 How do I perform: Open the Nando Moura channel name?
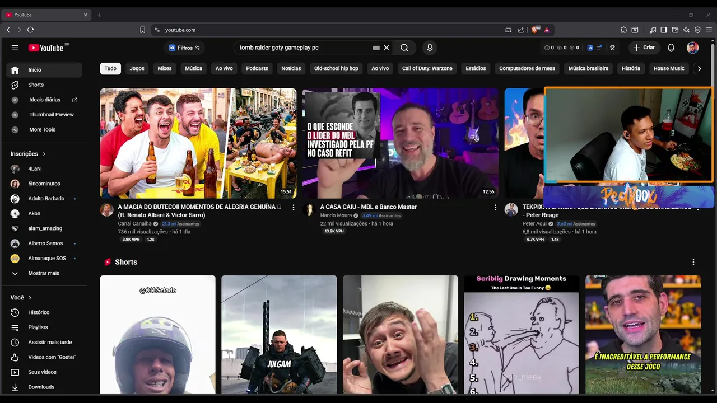[336, 215]
